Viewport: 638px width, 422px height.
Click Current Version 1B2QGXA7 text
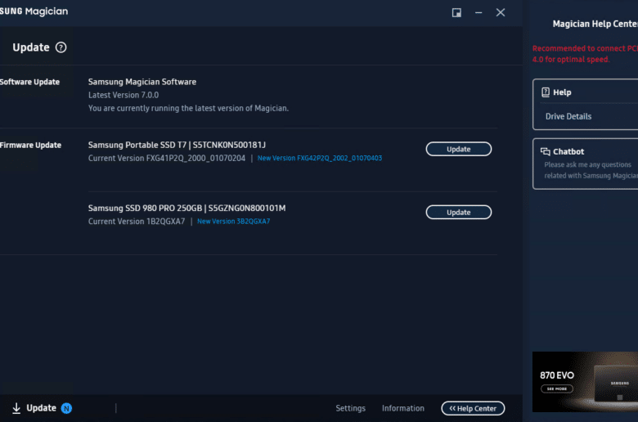click(x=137, y=222)
